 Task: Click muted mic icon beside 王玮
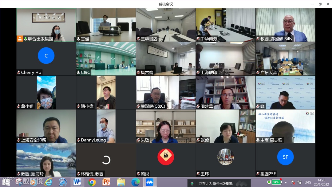pyautogui.click(x=198, y=174)
